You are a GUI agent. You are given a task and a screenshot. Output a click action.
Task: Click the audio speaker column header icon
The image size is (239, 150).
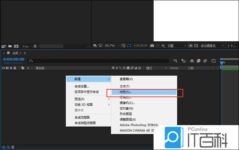(7, 68)
